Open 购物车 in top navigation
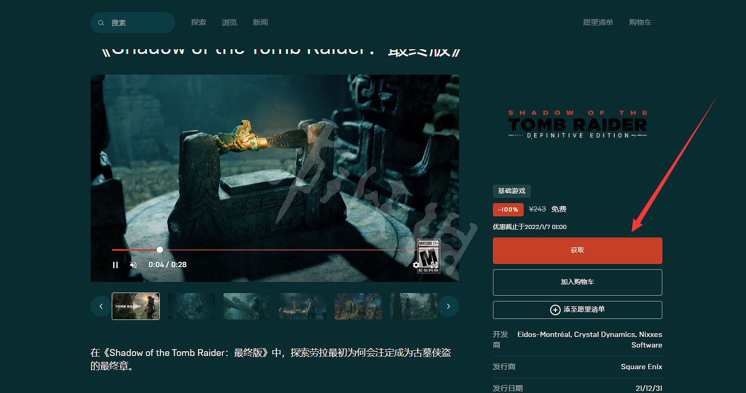Image resolution: width=746 pixels, height=393 pixels. coord(640,23)
